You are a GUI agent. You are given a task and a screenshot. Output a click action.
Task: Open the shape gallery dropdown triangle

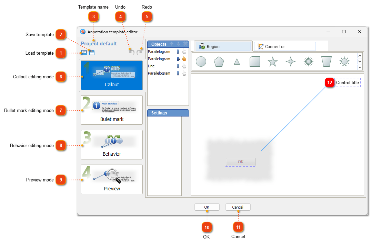(x=360, y=67)
